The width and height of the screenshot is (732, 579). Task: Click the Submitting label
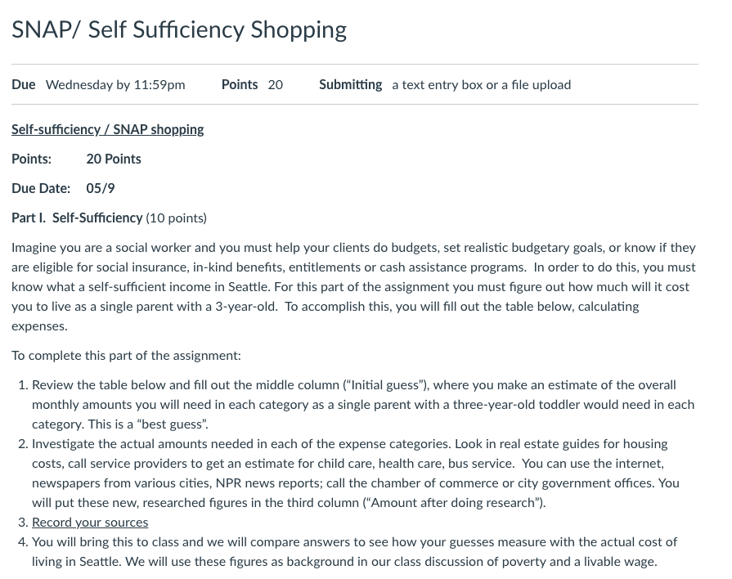pyautogui.click(x=350, y=84)
